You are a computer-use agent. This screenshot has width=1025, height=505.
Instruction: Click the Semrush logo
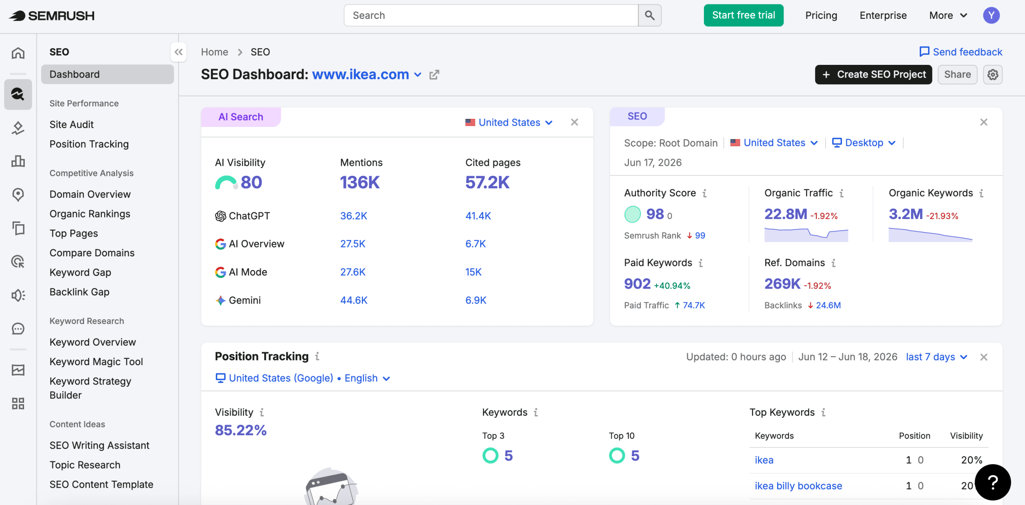tap(52, 16)
